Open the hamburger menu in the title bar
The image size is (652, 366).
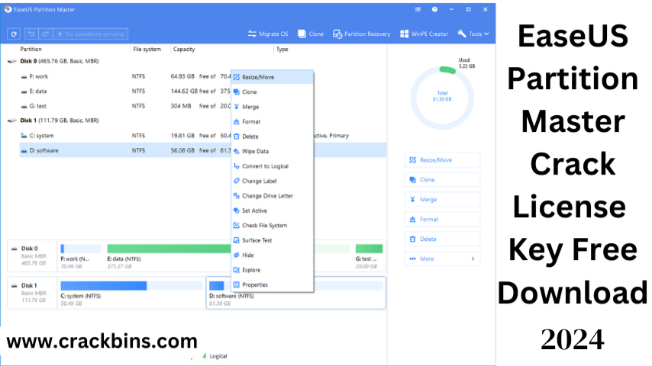tap(418, 9)
